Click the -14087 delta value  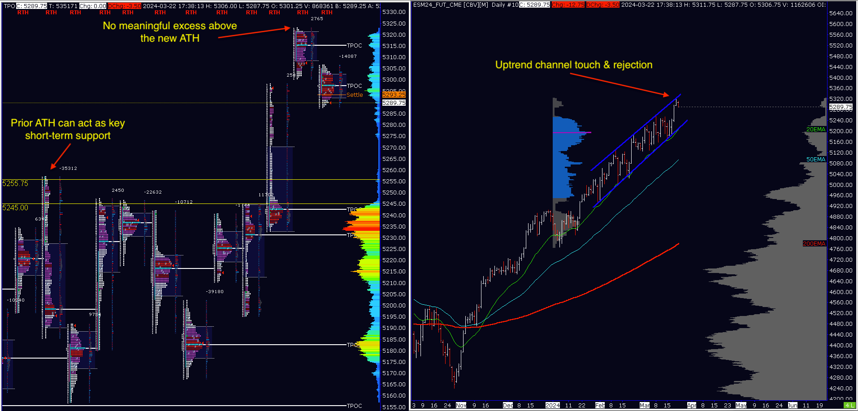[x=348, y=56]
